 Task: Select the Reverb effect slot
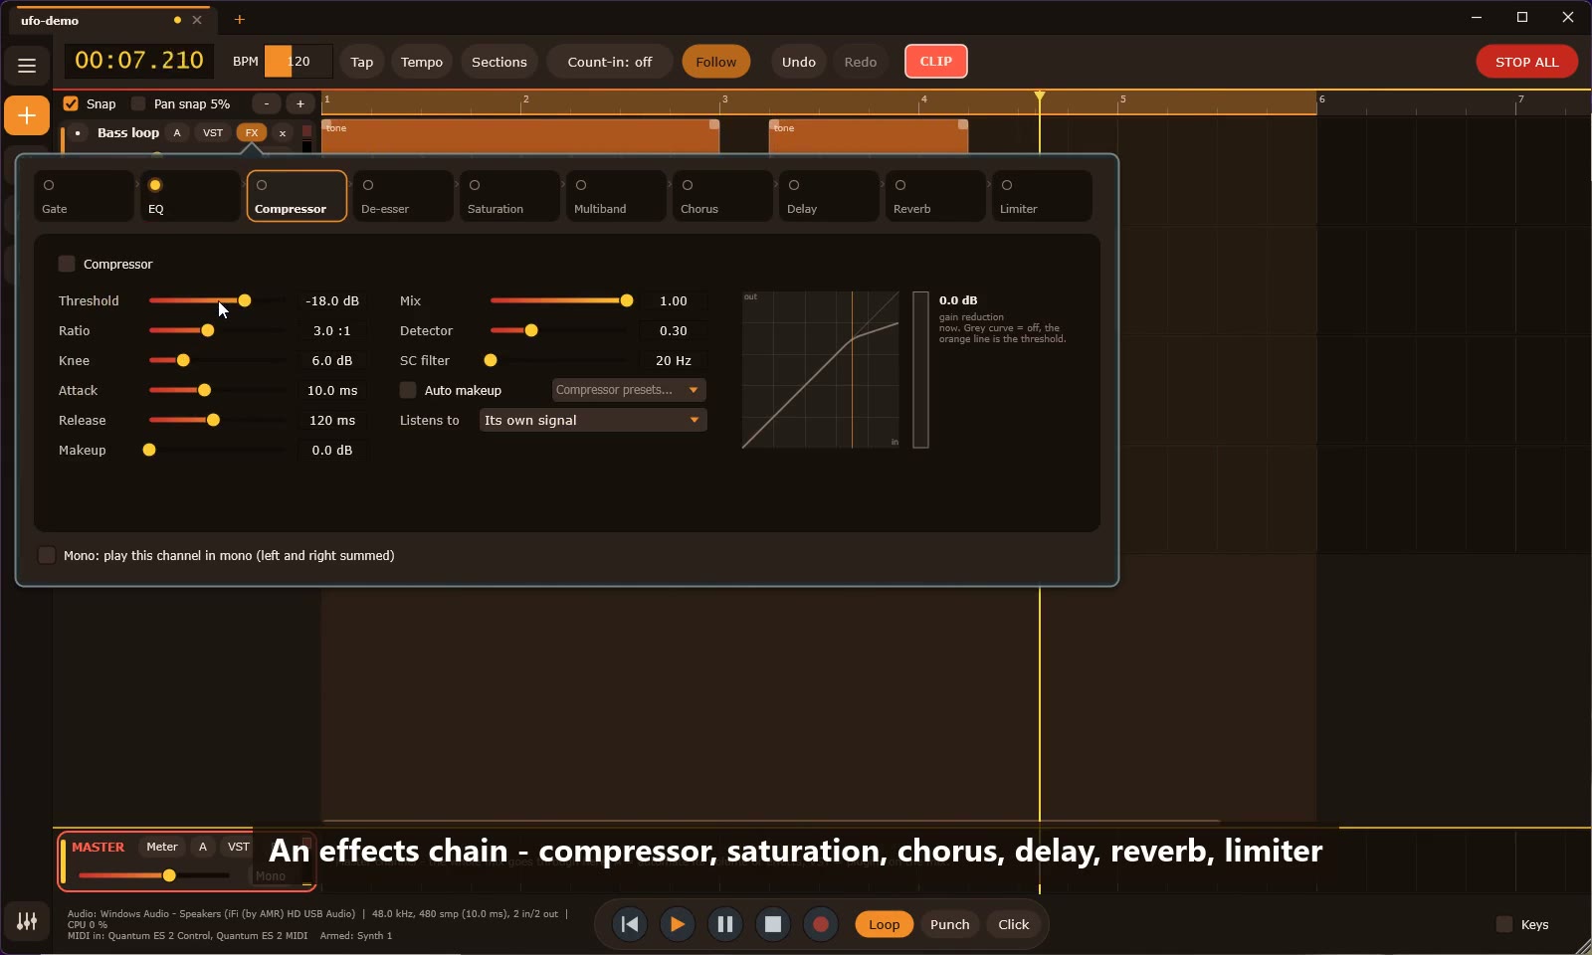(935, 196)
